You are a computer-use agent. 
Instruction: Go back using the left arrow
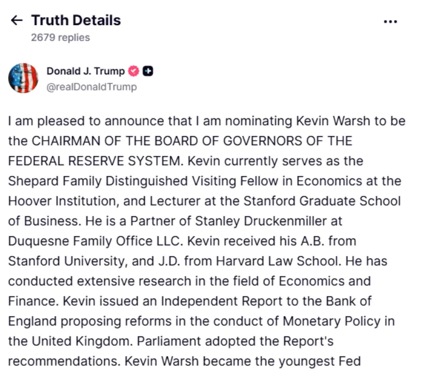17,21
